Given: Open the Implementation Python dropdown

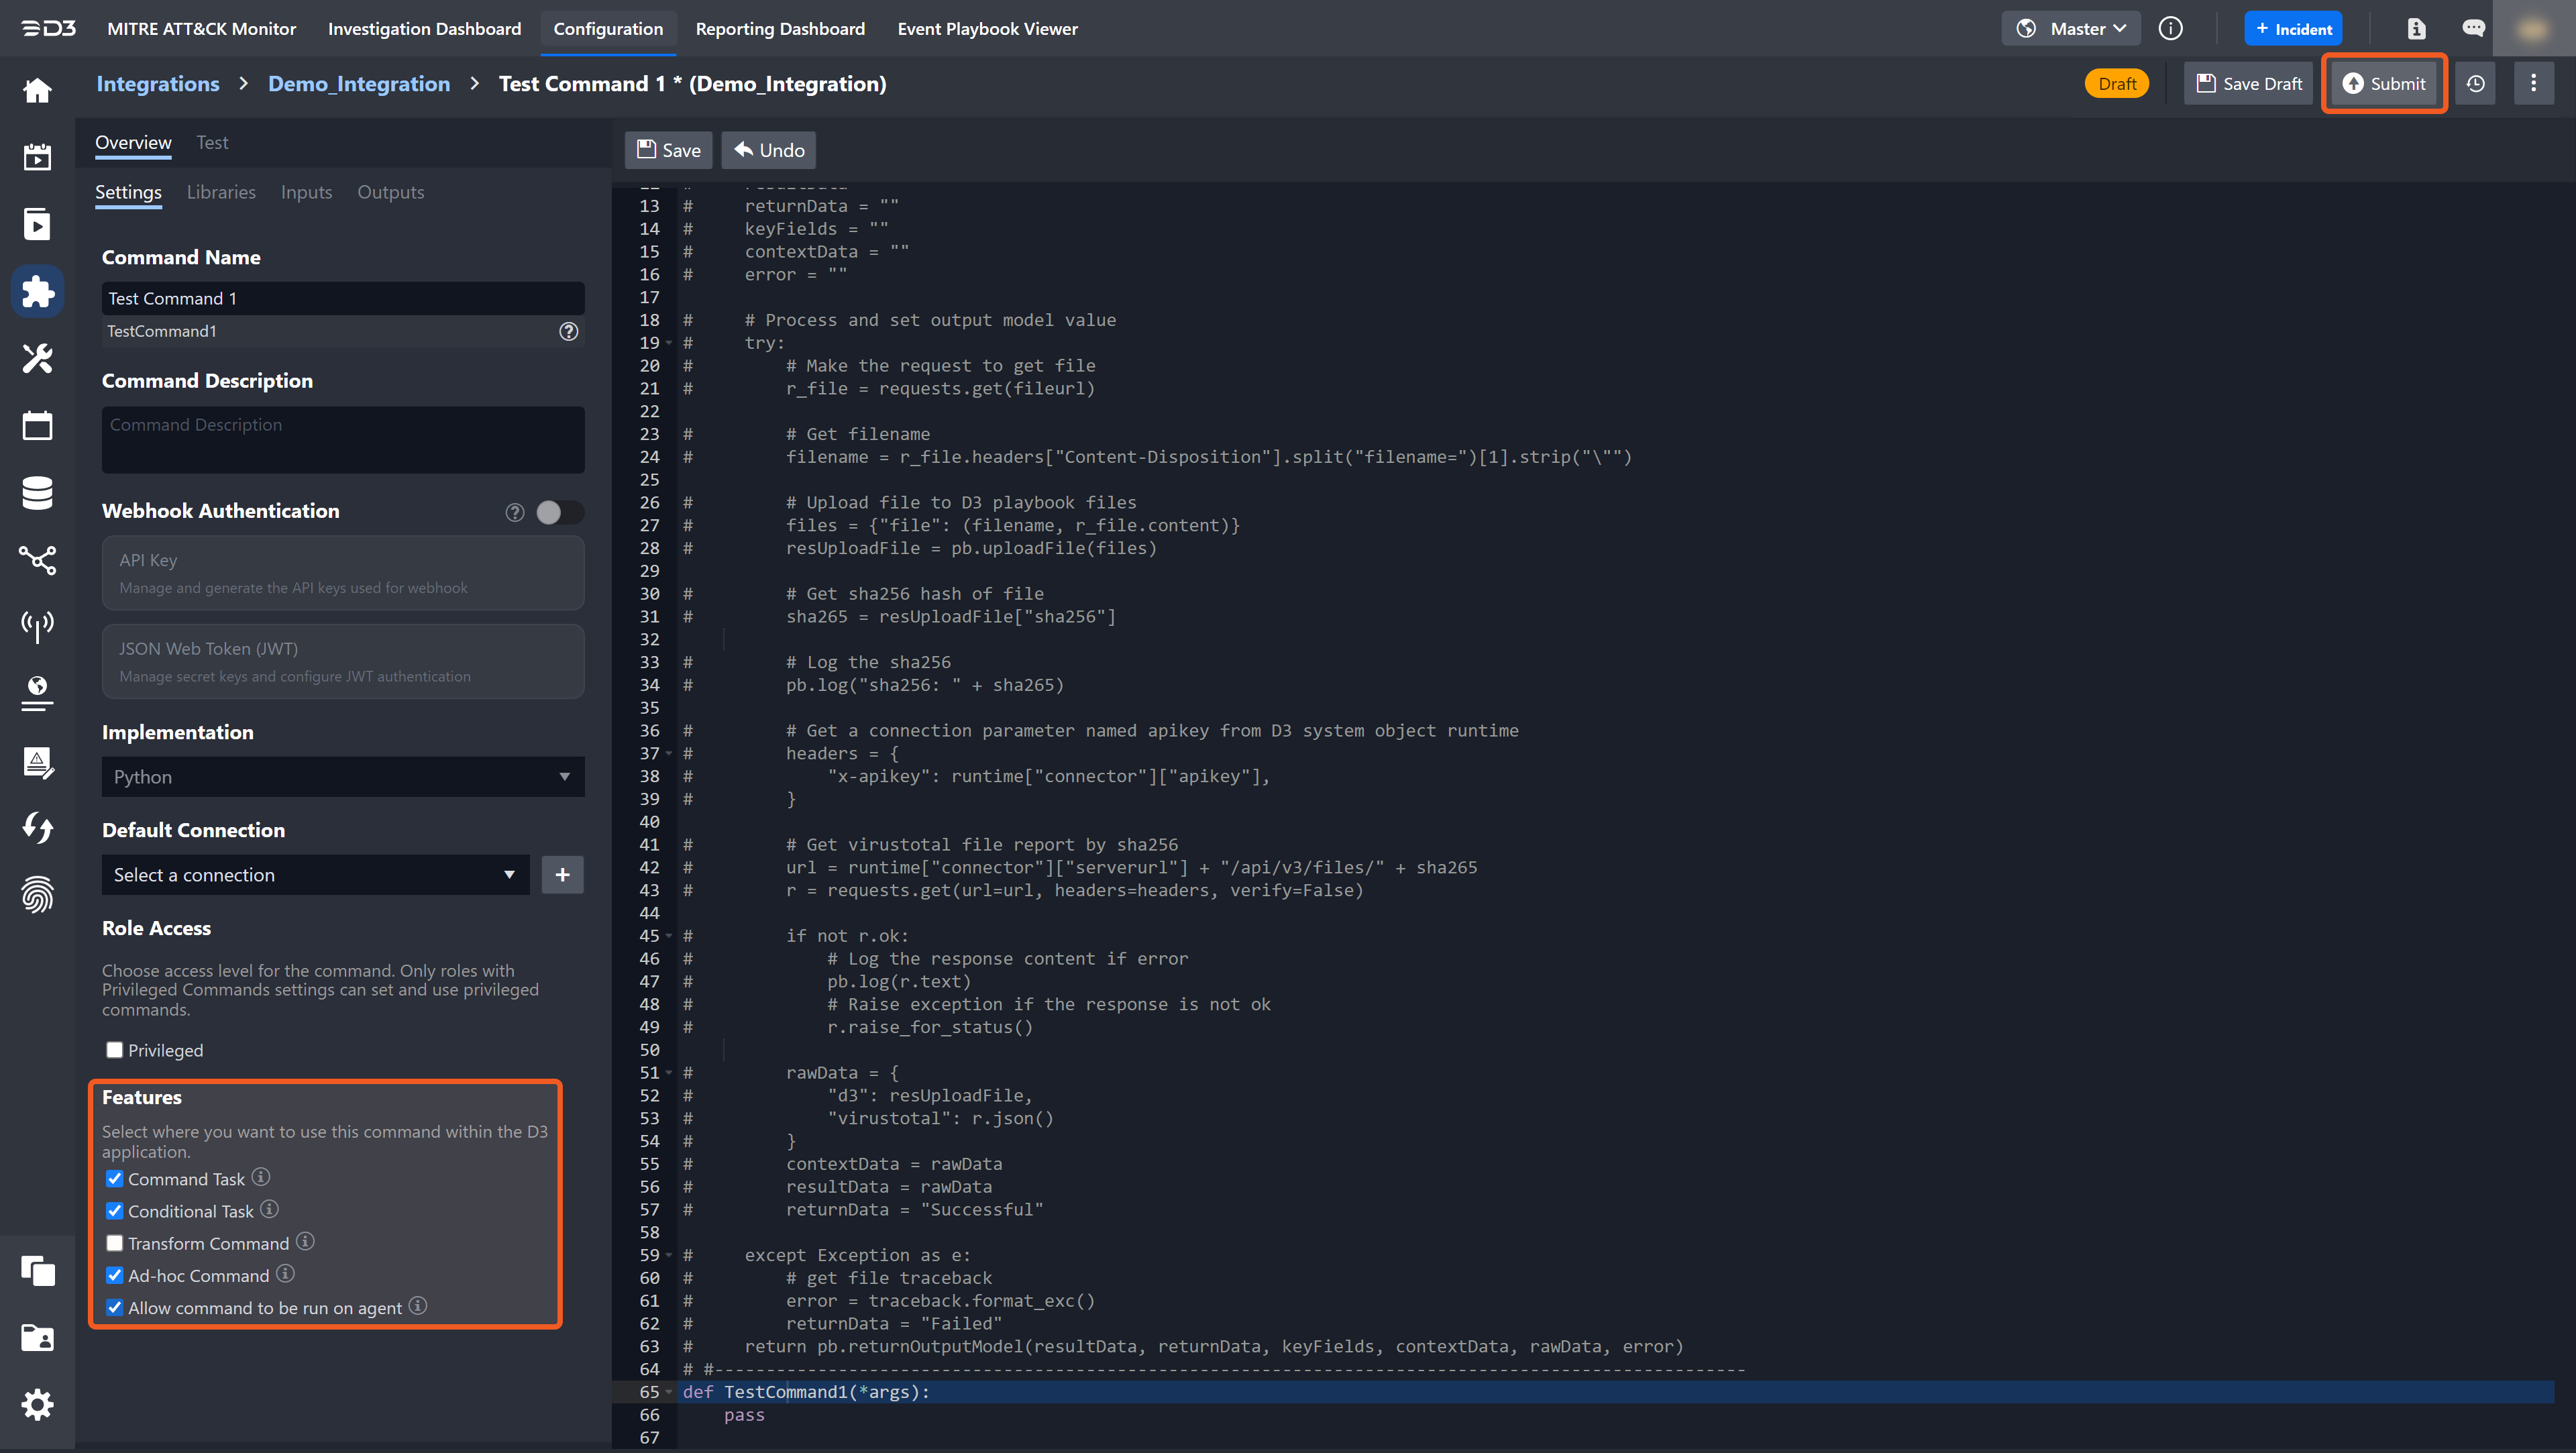Looking at the screenshot, I should [342, 777].
